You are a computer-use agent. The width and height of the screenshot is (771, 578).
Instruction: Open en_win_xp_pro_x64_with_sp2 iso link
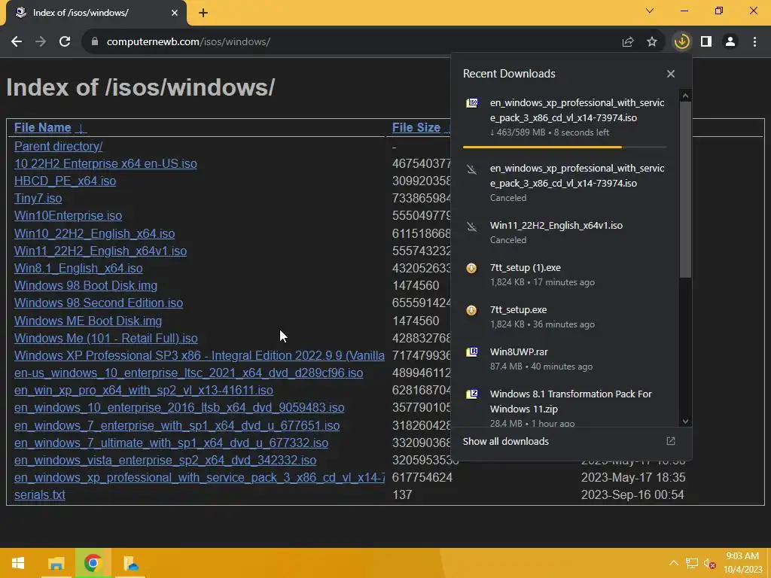point(144,391)
